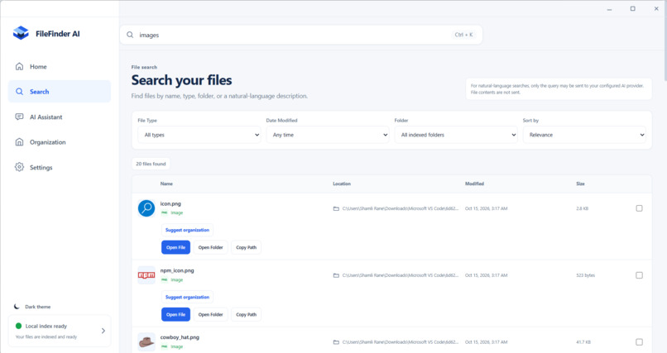Click the Modified column header

[x=474, y=184]
